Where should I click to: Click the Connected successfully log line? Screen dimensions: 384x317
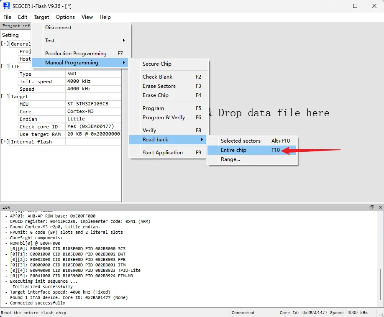[x=38, y=303]
